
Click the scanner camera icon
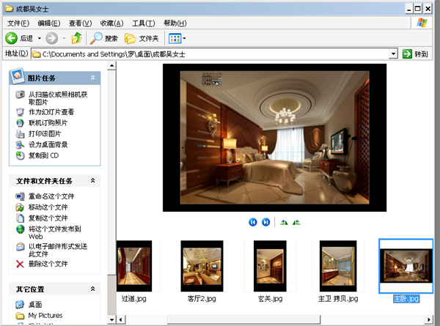coord(20,95)
